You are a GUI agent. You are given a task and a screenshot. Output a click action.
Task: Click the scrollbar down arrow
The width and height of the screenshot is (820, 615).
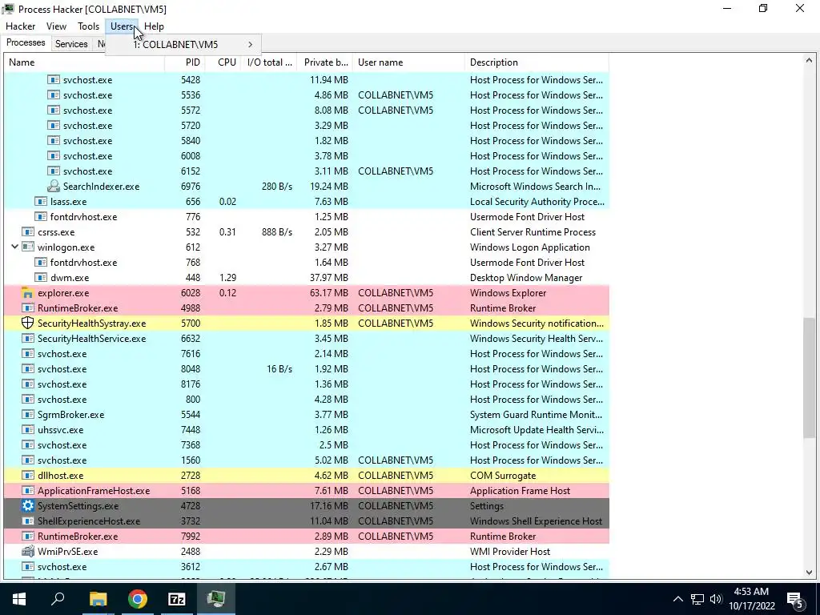[809, 572]
